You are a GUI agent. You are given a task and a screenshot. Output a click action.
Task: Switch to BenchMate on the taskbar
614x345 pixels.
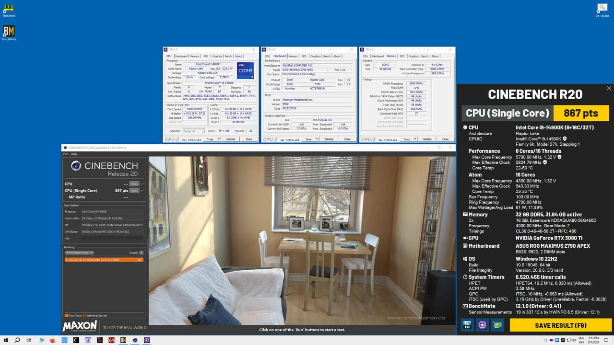[123, 340]
